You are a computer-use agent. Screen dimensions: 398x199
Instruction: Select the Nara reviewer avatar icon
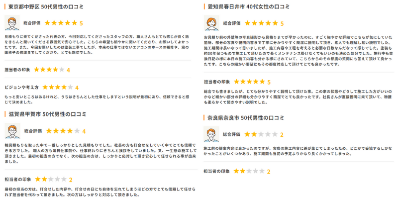[212, 134]
